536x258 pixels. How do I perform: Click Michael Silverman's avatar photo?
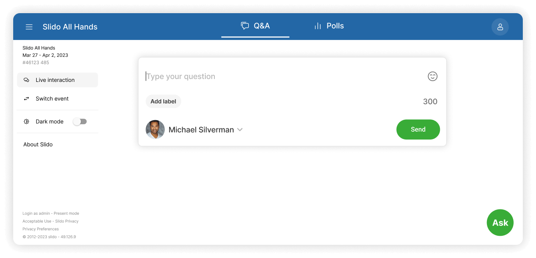155,130
